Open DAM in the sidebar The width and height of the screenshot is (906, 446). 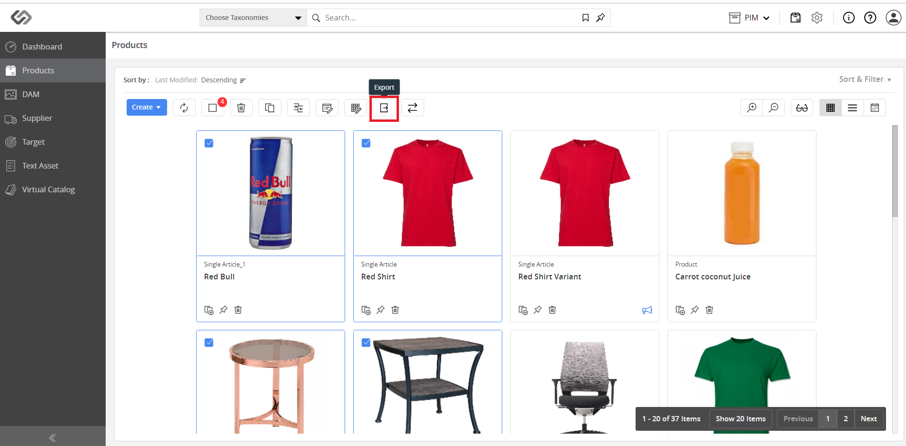[x=53, y=94]
